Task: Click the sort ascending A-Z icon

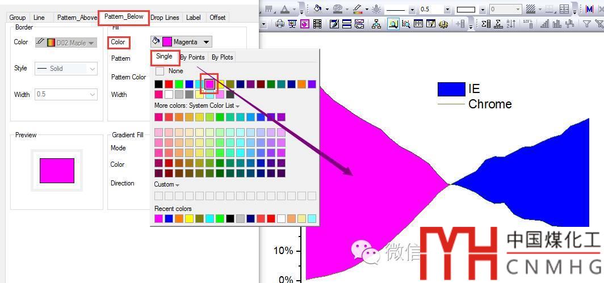Action: point(512,24)
